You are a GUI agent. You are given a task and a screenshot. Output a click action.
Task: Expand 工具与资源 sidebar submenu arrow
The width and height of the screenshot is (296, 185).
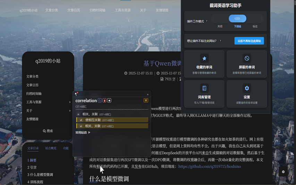[70, 102]
